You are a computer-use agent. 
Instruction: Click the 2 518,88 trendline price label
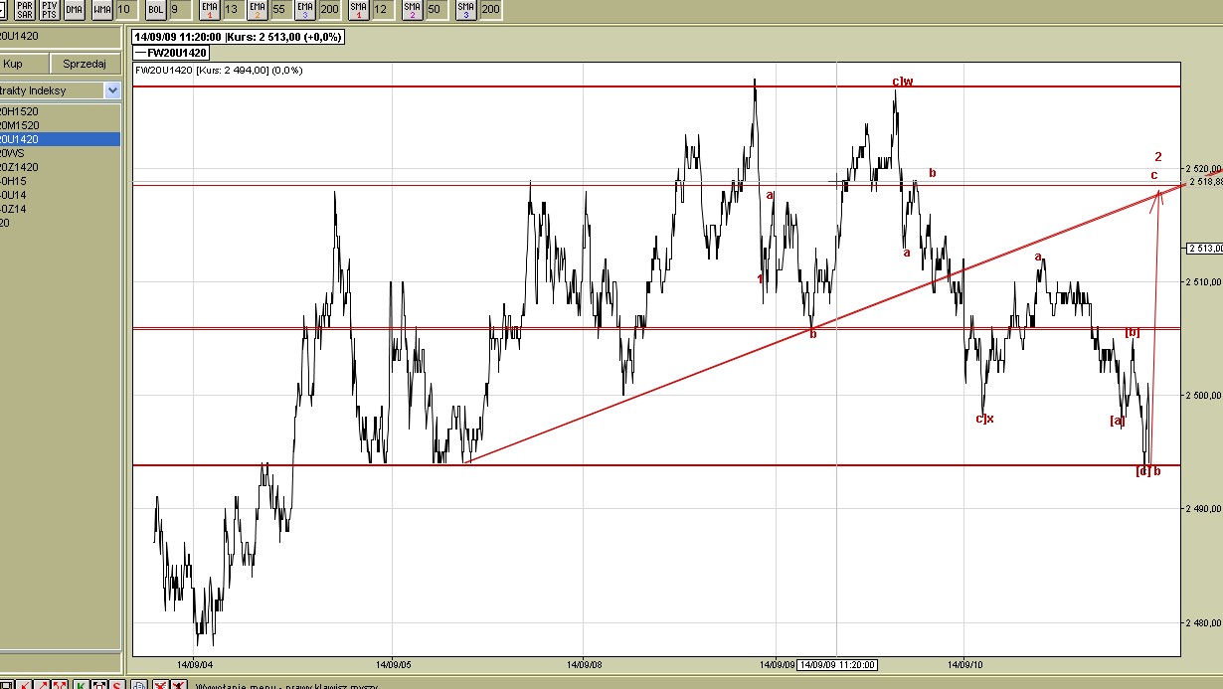[1205, 182]
